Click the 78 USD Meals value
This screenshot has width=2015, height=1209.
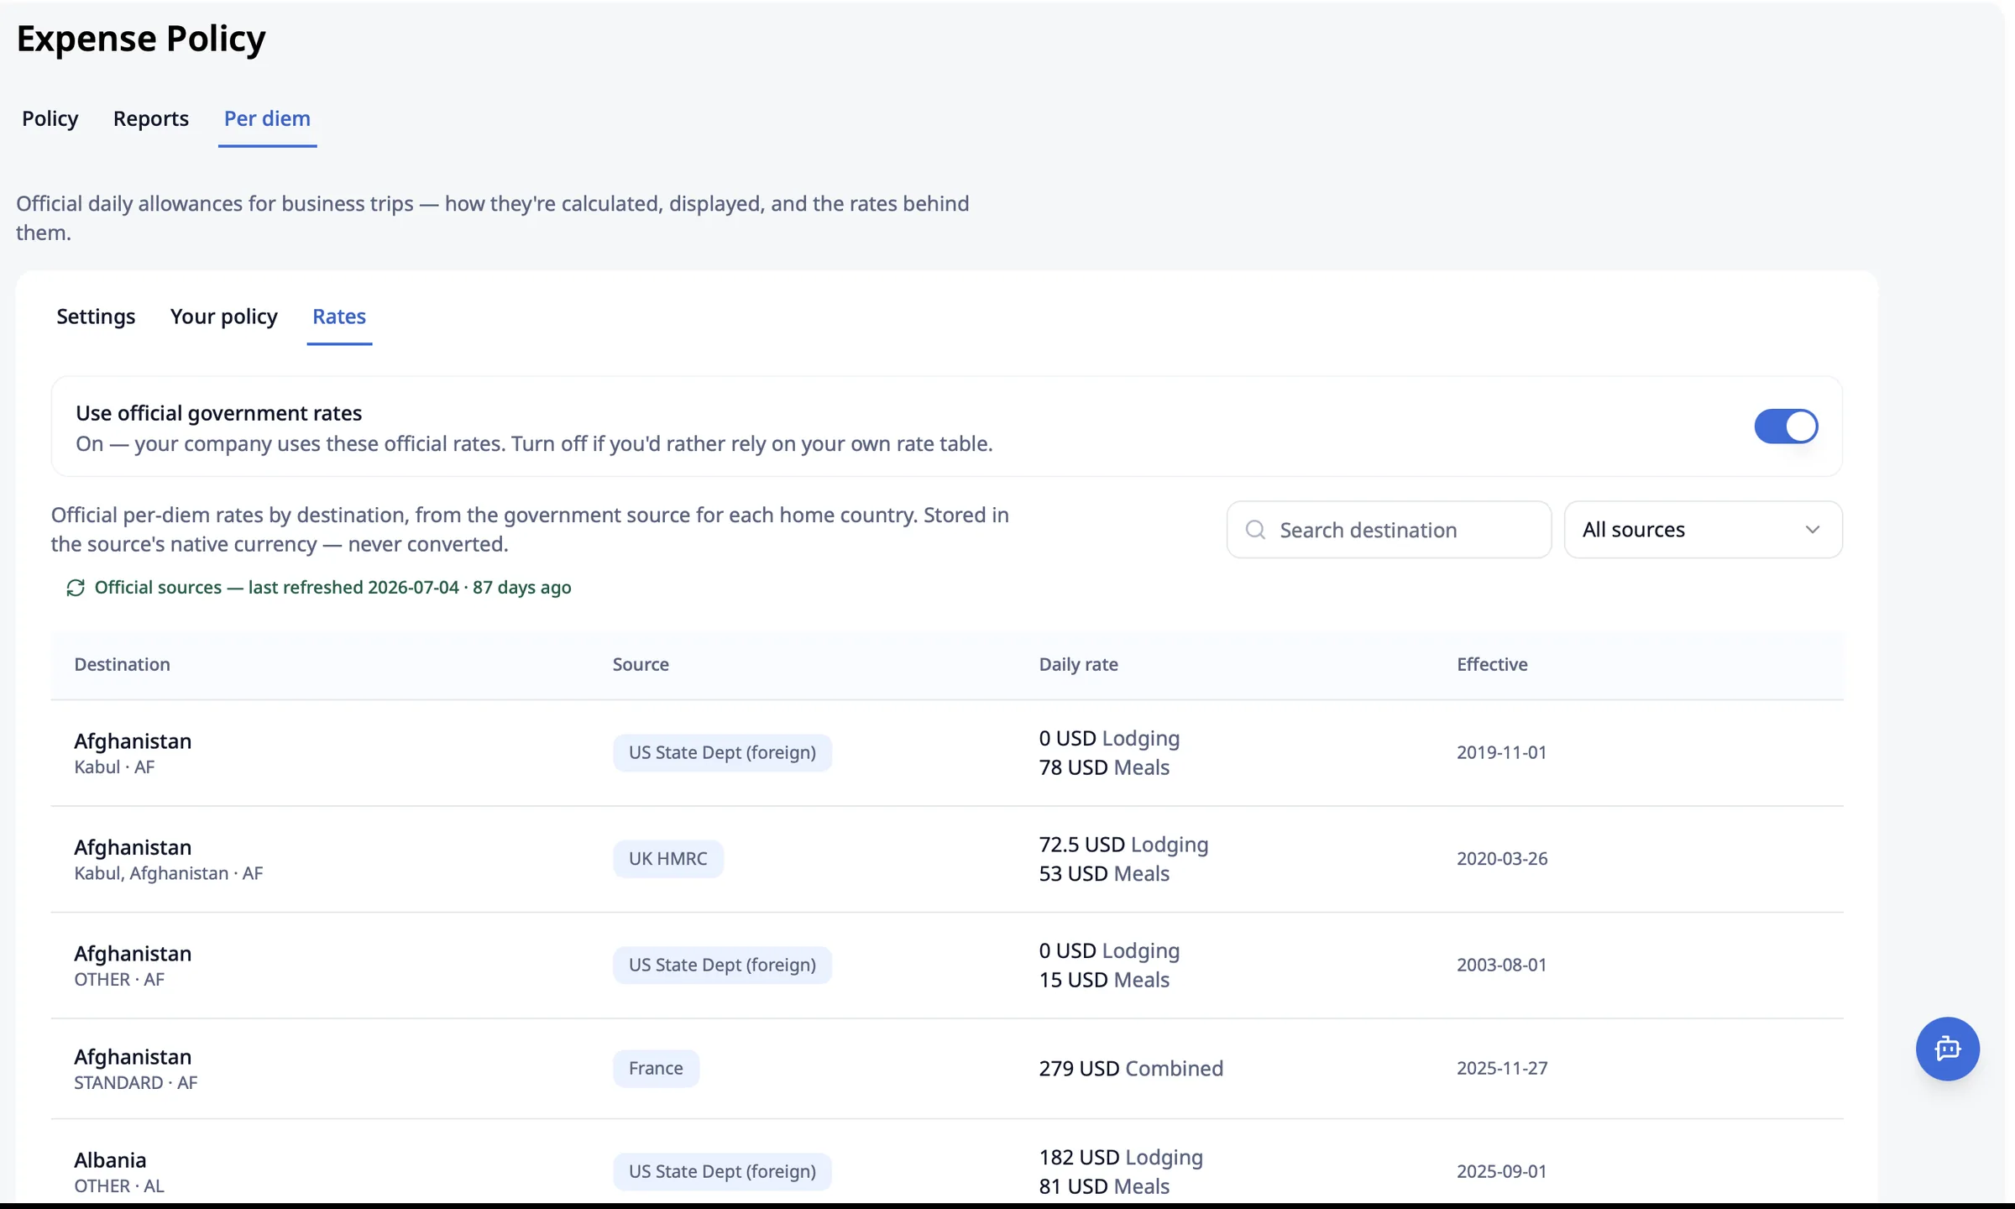pyautogui.click(x=1104, y=767)
